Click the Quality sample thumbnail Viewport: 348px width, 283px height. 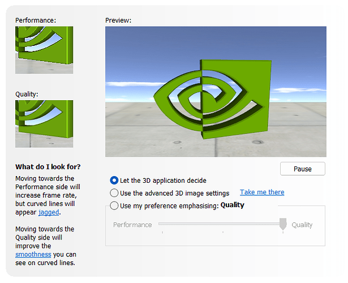(44, 124)
